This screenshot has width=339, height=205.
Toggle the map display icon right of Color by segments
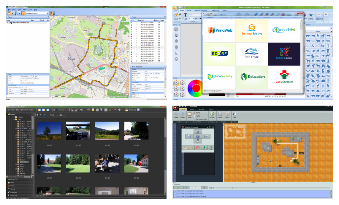pos(51,13)
